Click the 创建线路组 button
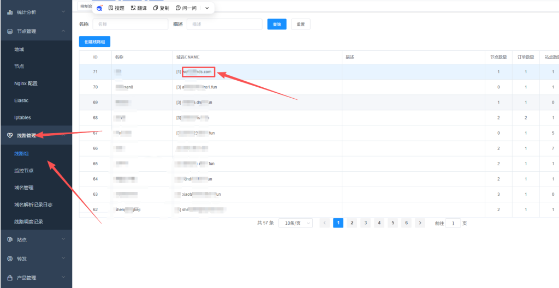This screenshot has height=288, width=559. (94, 42)
